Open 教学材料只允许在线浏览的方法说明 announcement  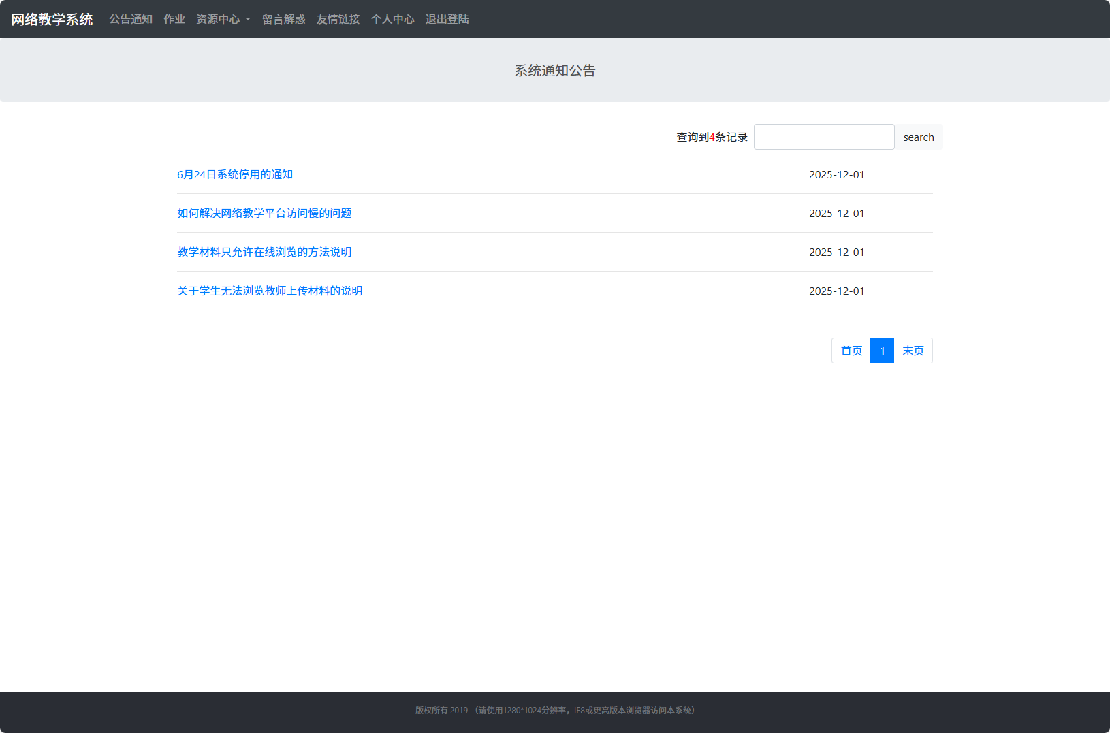pyautogui.click(x=264, y=252)
